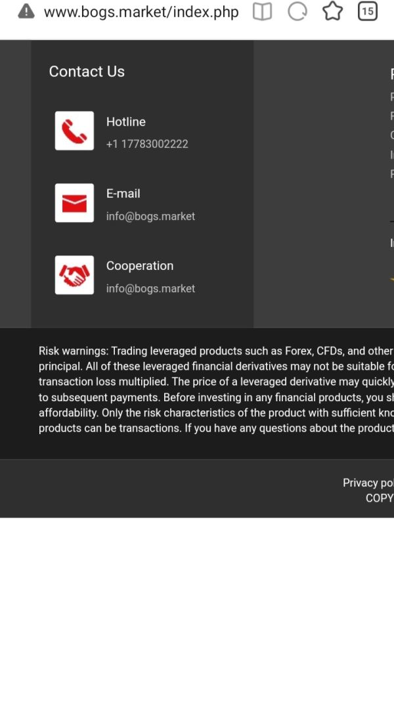Open Cooperation address info@bogs.market
This screenshot has height=717, width=394.
click(150, 288)
